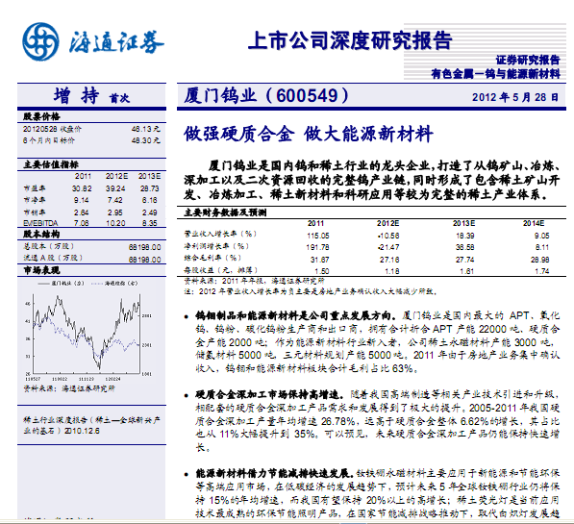The width and height of the screenshot is (574, 524).
Task: Select the 净利润增长率 value -21.47
Action: [x=388, y=247]
